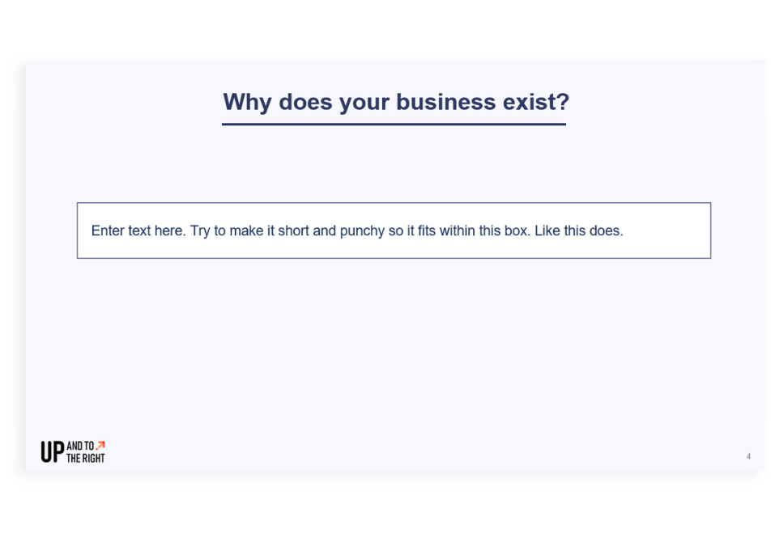Click empty space right of text in box
The width and height of the screenshot is (775, 538).
tap(666, 231)
